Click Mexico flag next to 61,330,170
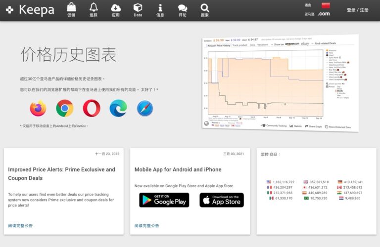This screenshot has height=247, width=380. (272, 198)
